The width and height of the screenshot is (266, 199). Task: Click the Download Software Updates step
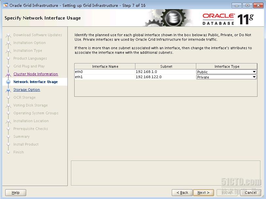point(38,35)
